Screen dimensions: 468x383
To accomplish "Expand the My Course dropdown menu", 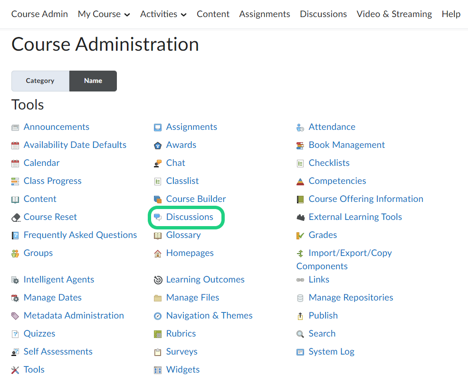I will pyautogui.click(x=104, y=14).
